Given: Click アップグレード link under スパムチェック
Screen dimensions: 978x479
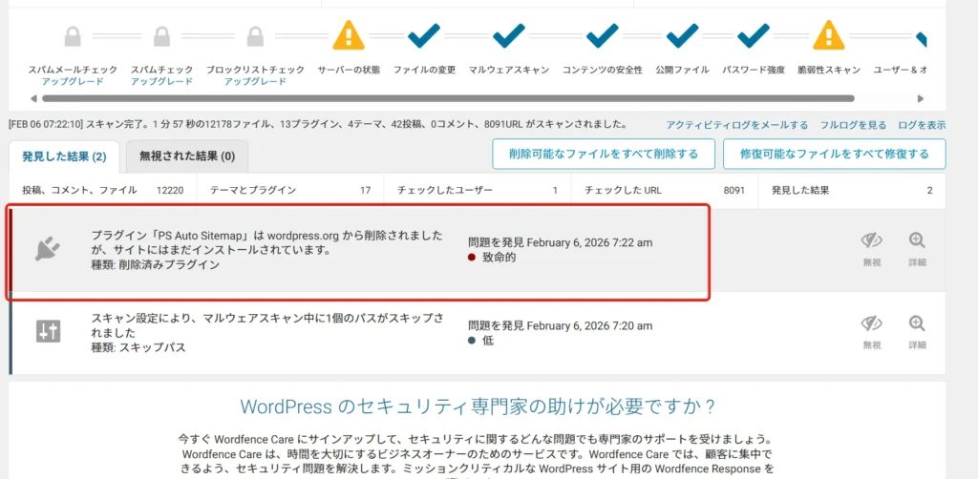Looking at the screenshot, I should (160, 82).
